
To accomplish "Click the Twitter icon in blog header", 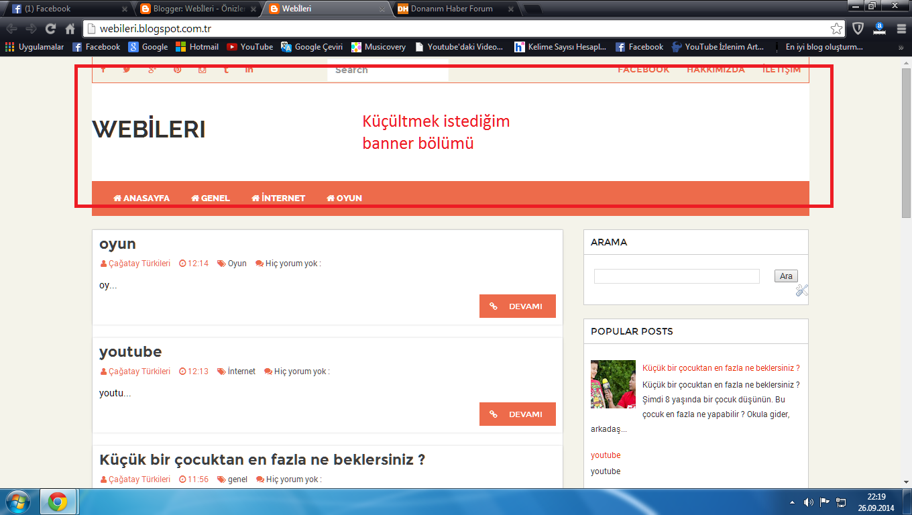I will pyautogui.click(x=127, y=70).
